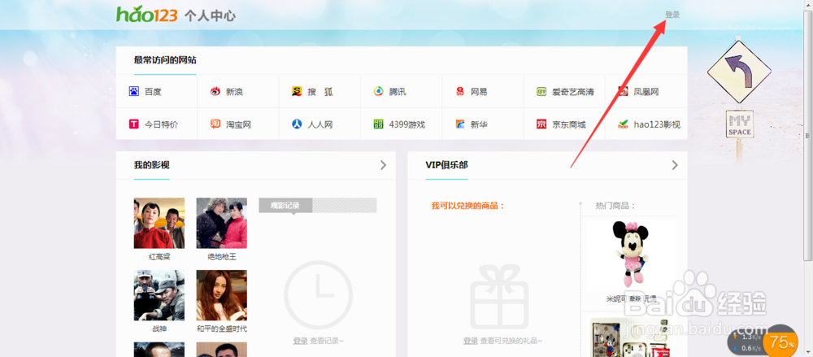The image size is (813, 357).
Task: Click the hao123 logo
Action: coord(147,14)
